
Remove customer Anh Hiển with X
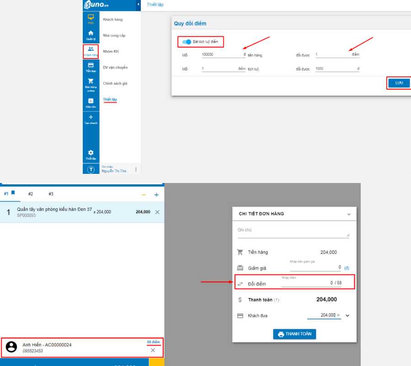click(x=153, y=350)
